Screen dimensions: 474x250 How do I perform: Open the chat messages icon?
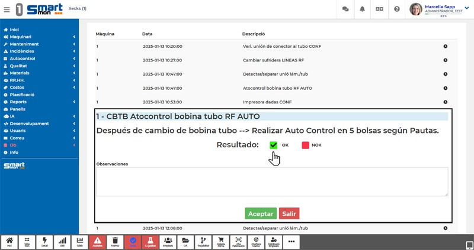345,9
